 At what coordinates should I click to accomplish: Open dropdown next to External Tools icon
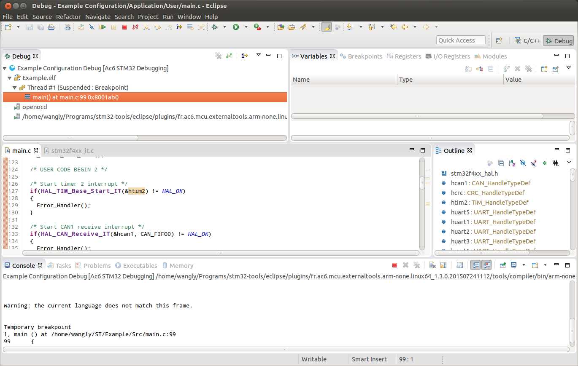tap(267, 27)
